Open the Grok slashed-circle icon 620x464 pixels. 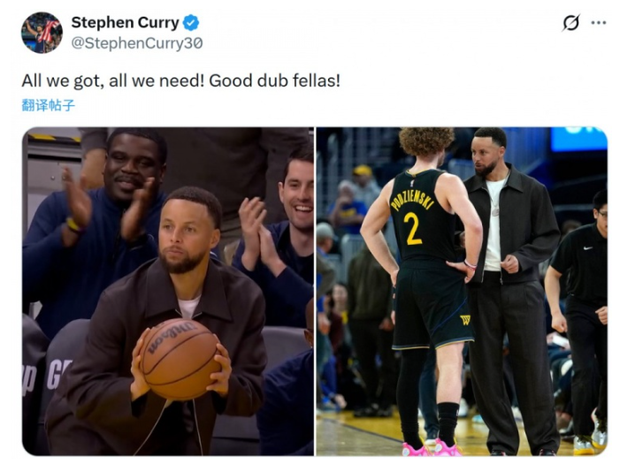pyautogui.click(x=571, y=22)
